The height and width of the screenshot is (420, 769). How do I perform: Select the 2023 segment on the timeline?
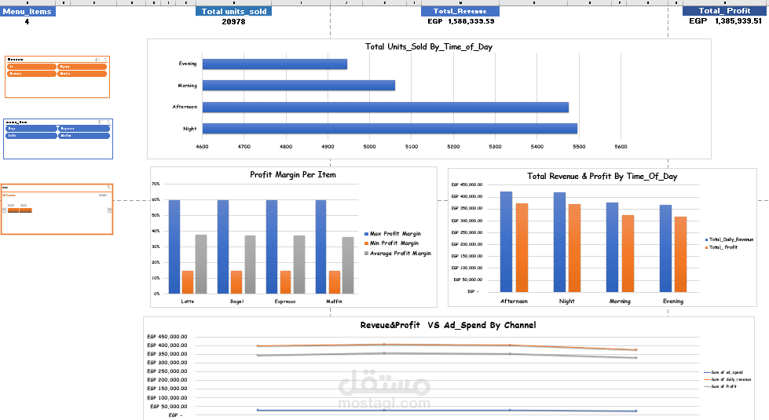pyautogui.click(x=13, y=210)
